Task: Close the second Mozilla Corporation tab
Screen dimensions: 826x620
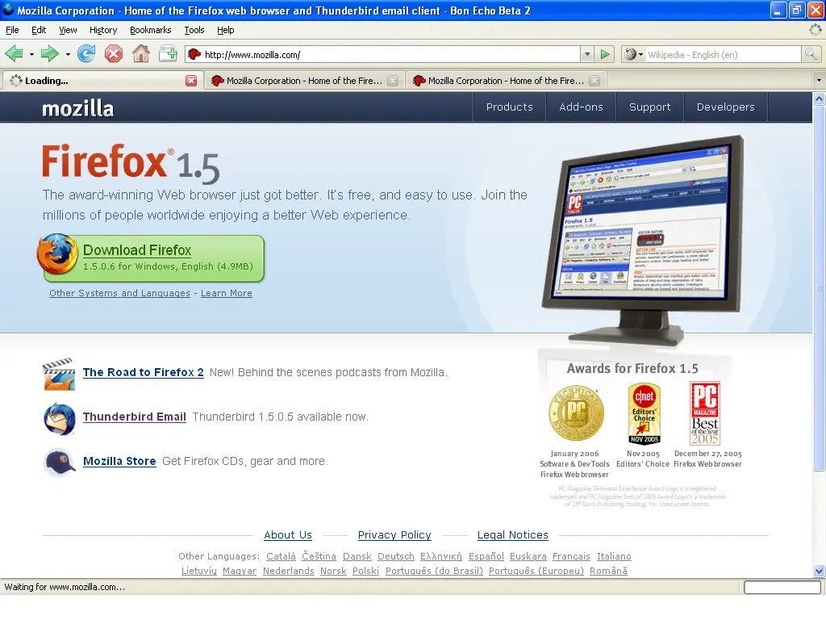Action: pos(393,81)
